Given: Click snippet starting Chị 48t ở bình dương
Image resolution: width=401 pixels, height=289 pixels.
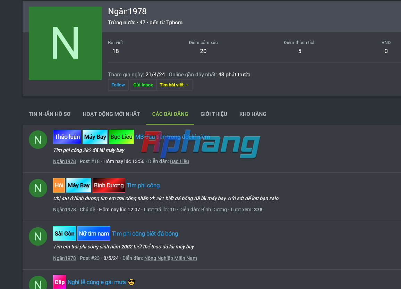Looking at the screenshot, I should click(166, 198).
